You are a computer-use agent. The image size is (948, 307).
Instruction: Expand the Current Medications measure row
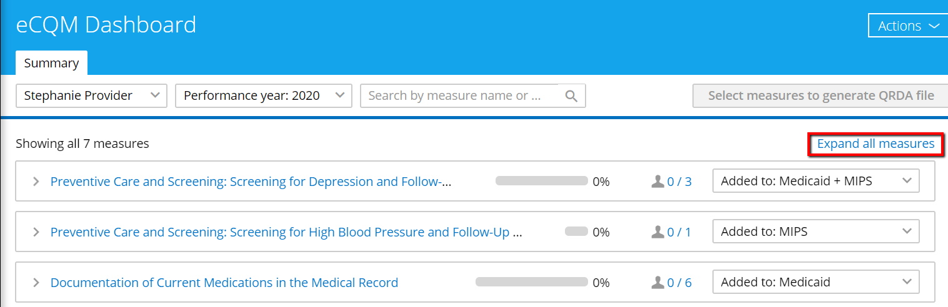click(36, 283)
